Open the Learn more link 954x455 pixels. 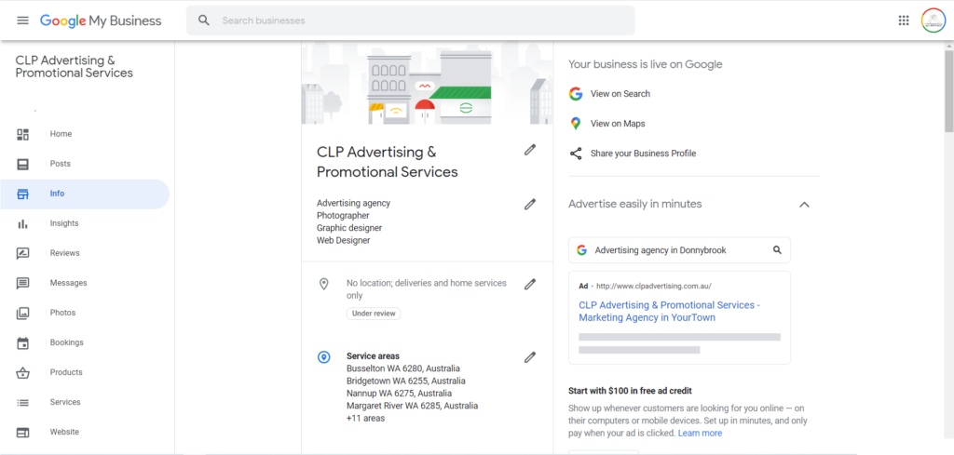coord(700,433)
